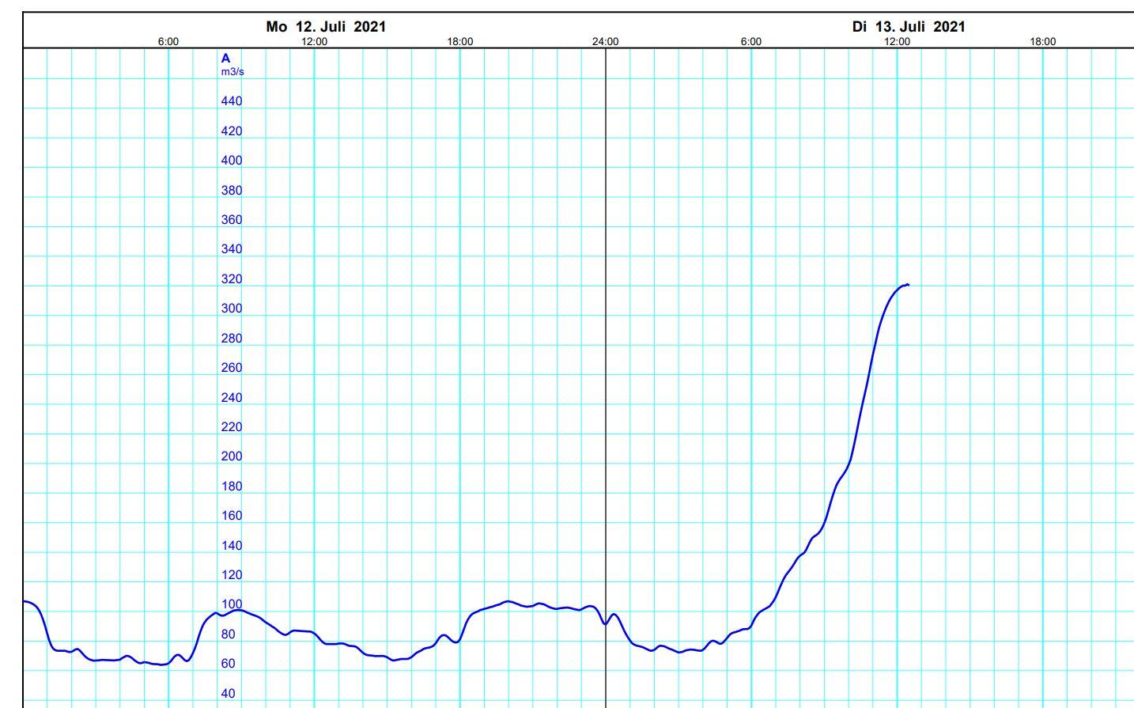Click the 40 axis label
Image resolution: width=1134 pixels, height=708 pixels.
[x=229, y=694]
